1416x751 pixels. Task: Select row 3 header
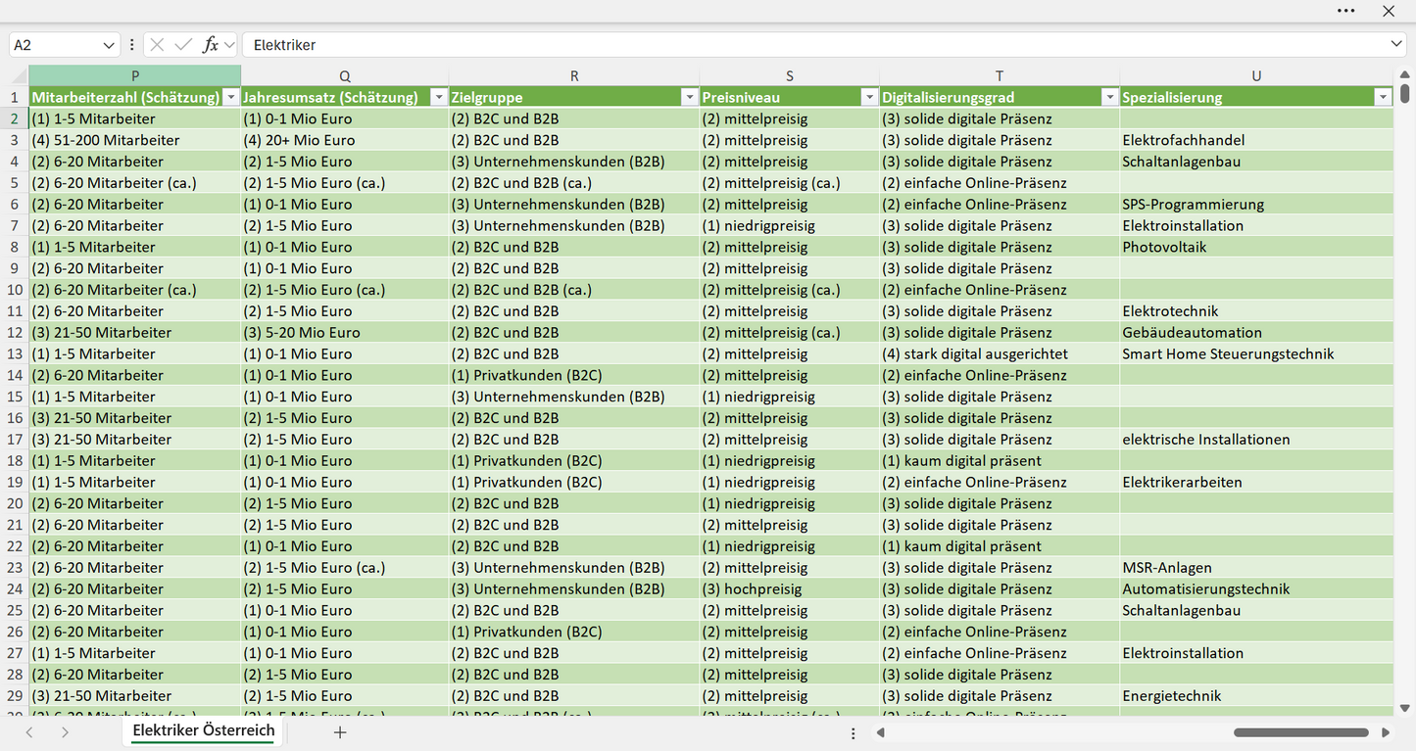(15, 140)
